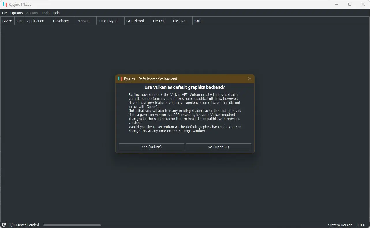Click the Ryujinx logo in main title bar
The width and height of the screenshot is (370, 228).
[5, 4]
